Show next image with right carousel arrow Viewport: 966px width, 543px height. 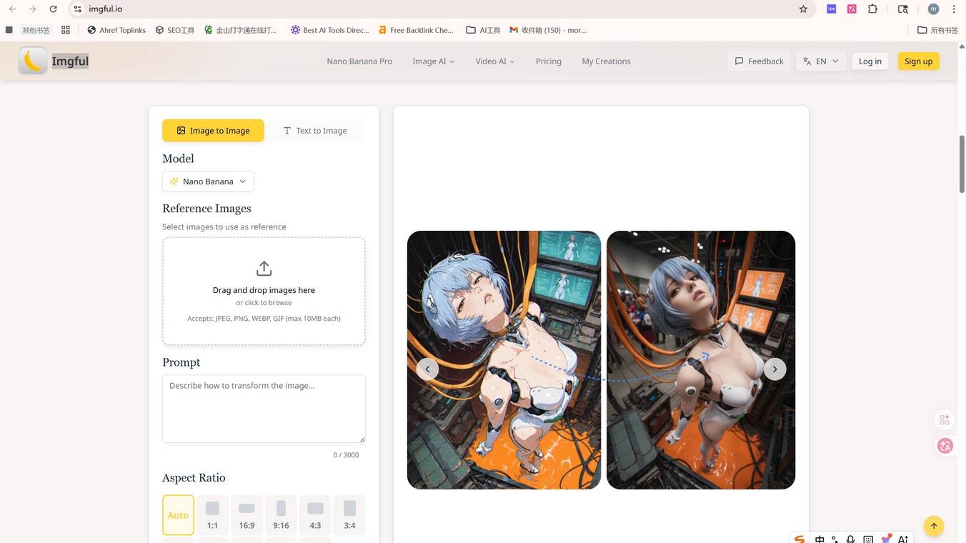click(x=775, y=369)
